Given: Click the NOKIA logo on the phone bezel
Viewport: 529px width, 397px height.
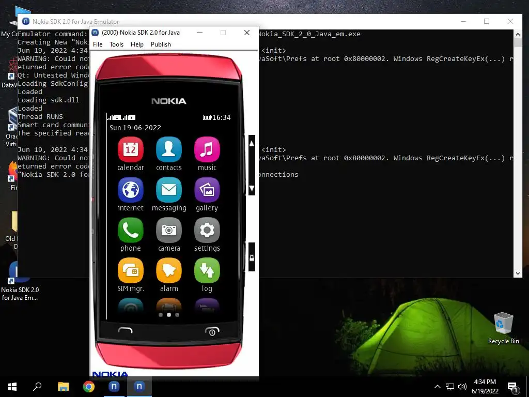Looking at the screenshot, I should tap(169, 101).
